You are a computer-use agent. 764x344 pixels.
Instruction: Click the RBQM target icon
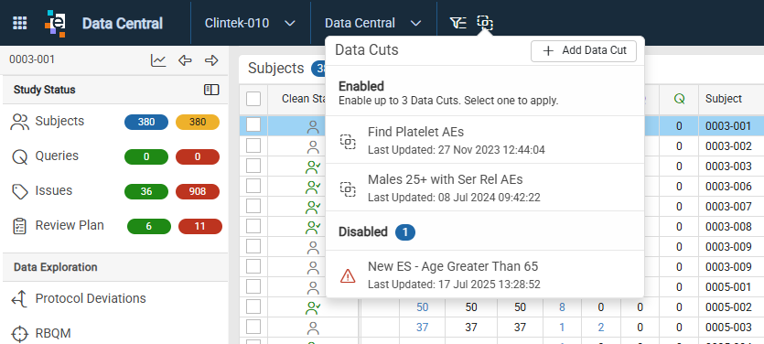click(19, 334)
